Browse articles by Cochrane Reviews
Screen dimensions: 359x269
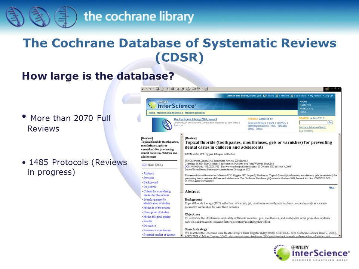point(257,123)
